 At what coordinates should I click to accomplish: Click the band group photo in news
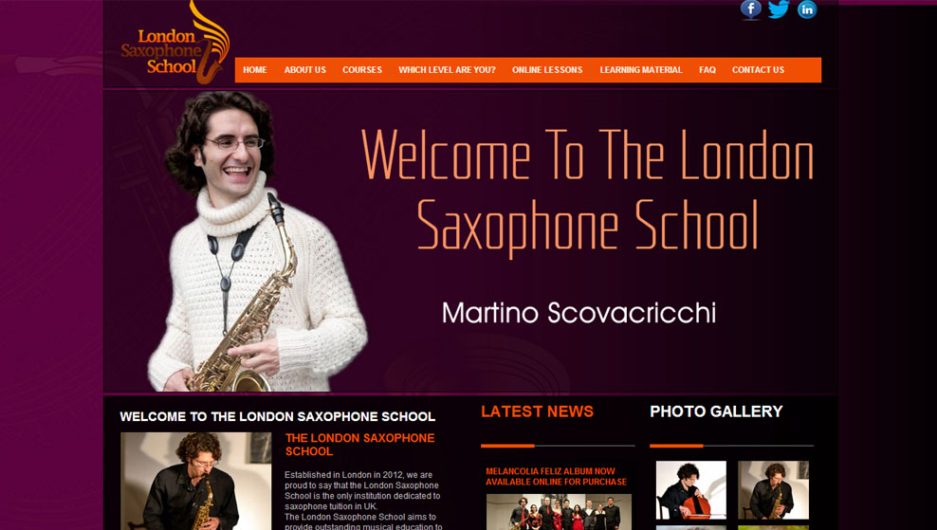(x=559, y=512)
